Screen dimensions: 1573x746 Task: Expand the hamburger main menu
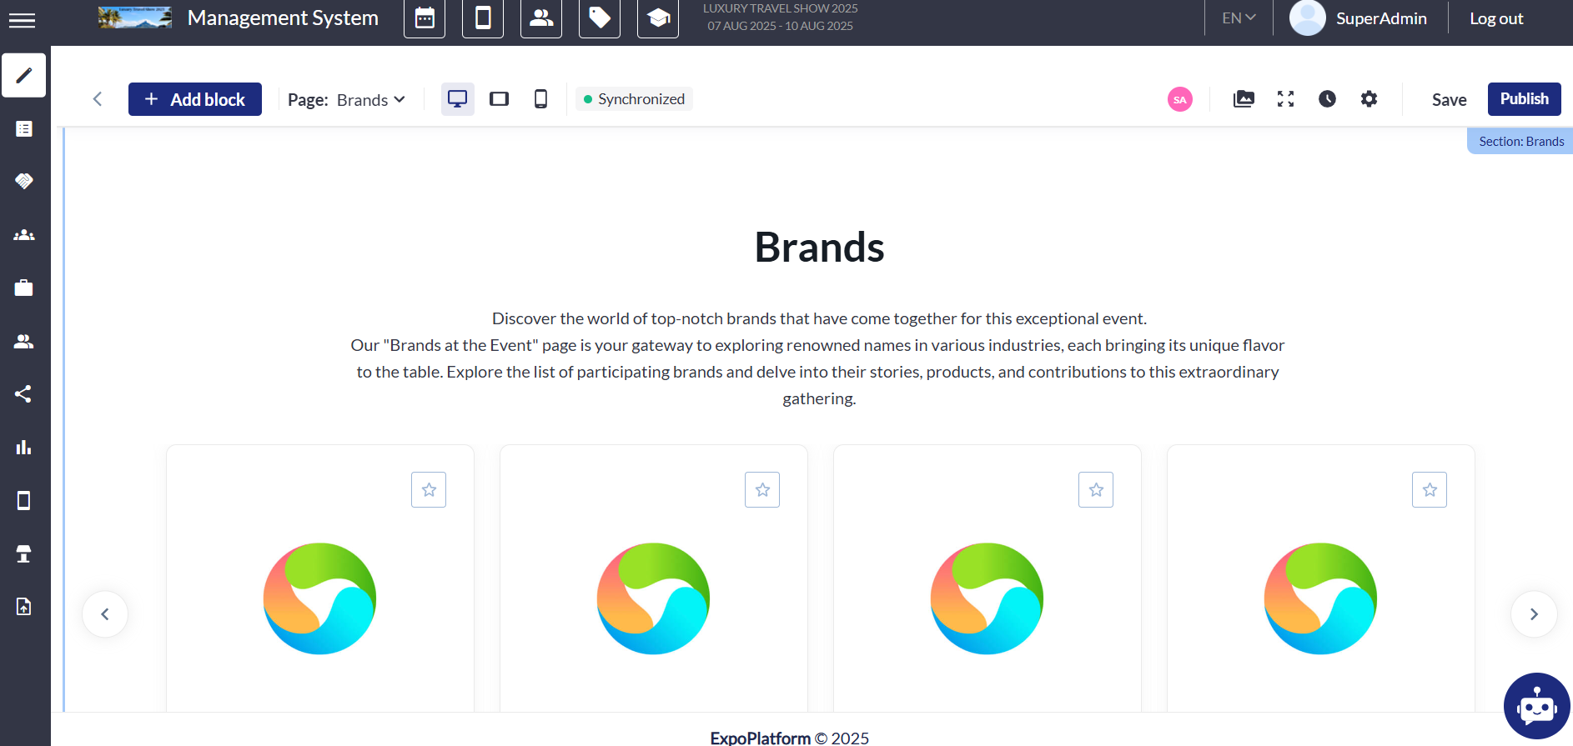click(22, 20)
